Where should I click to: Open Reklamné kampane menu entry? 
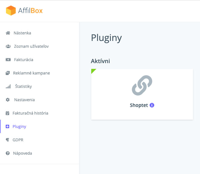coord(32,73)
